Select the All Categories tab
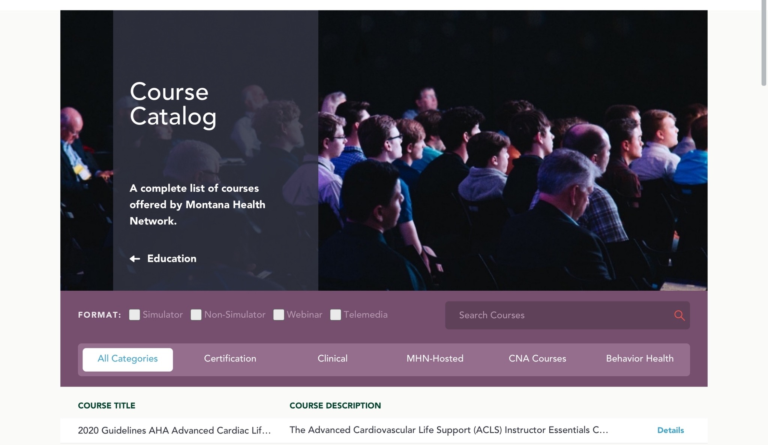 [127, 360]
